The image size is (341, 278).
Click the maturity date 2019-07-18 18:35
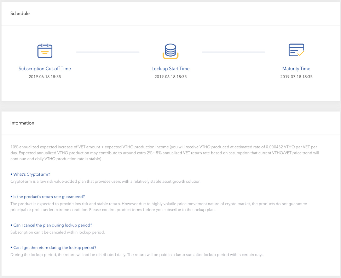[x=296, y=76]
